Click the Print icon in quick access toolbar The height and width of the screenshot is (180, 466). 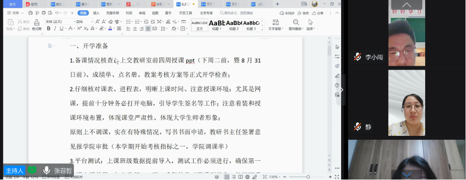(44, 13)
